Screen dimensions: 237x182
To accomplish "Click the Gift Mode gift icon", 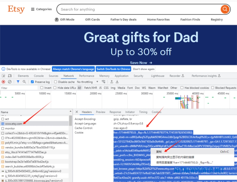I will [x=57, y=20].
